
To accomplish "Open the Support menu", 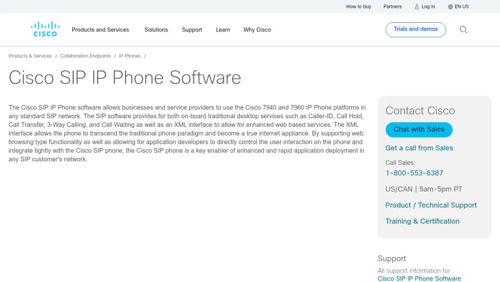I will (192, 30).
